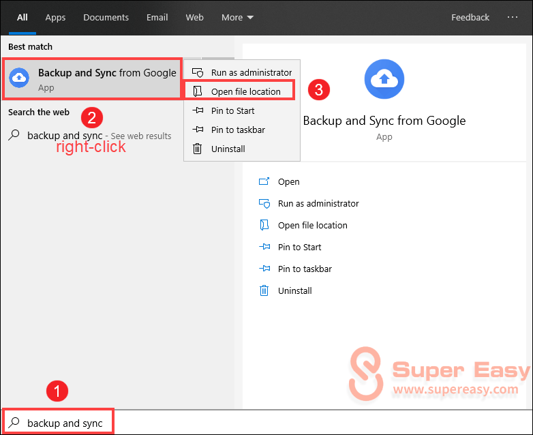Screen dimensions: 533x435
Task: Choose Uninstall in context menu
Action: tap(242, 149)
